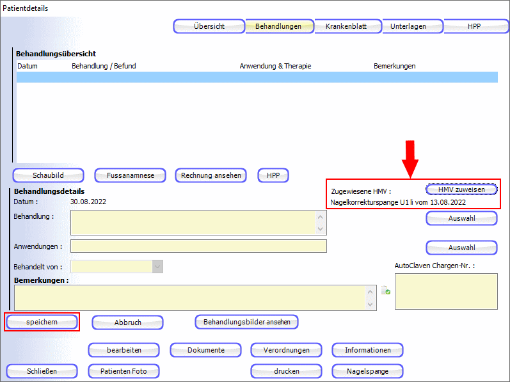This screenshot has width=510, height=382.
Task: Open Behandlungsbilder ansehen
Action: [246, 322]
